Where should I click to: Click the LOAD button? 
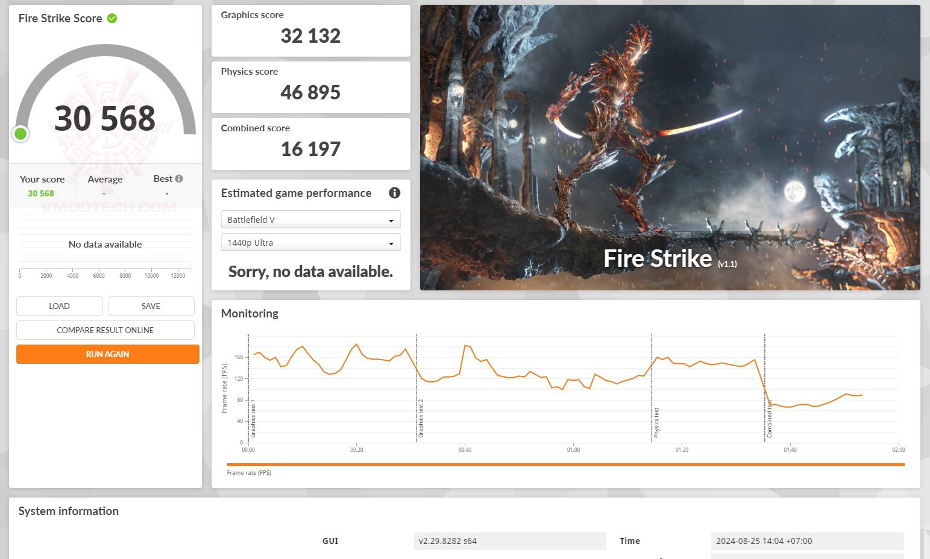(x=59, y=306)
